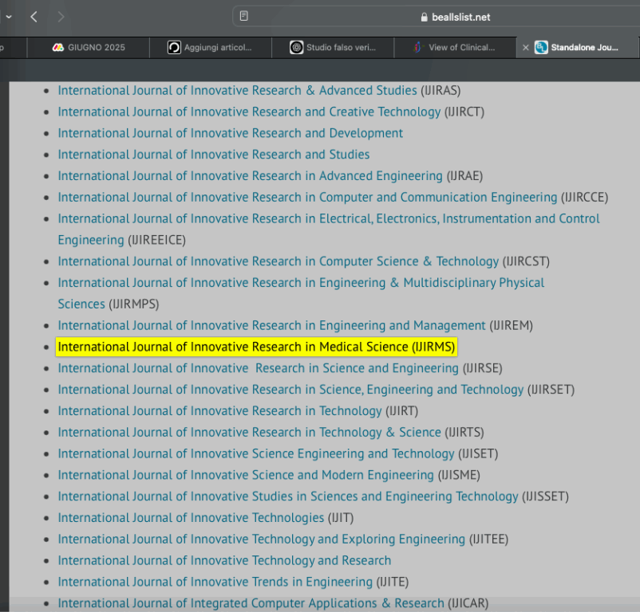Screen dimensions: 640x612
Task: Switch to the View of Clinical... tab
Action: [x=455, y=48]
